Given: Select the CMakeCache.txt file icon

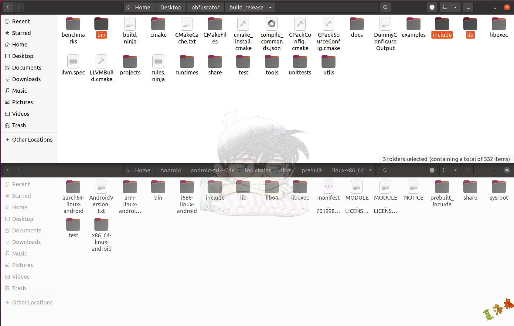Looking at the screenshot, I should coord(187,24).
